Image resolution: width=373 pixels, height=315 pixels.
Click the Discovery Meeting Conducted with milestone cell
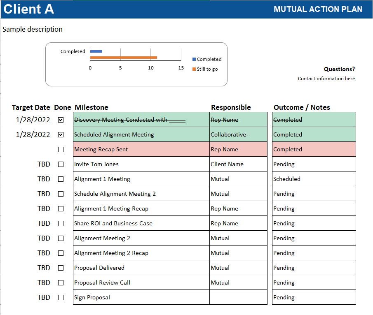click(141, 120)
